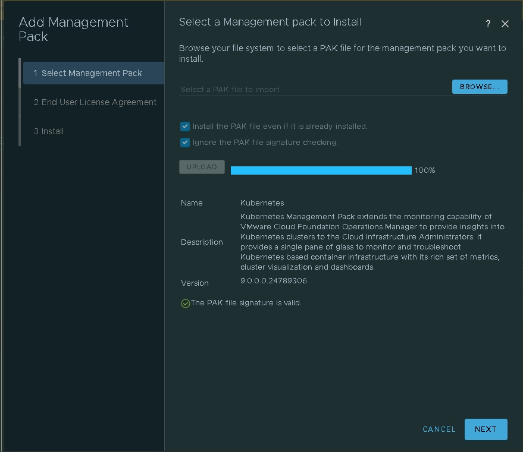Image resolution: width=523 pixels, height=452 pixels.
Task: Click NEXT to continue the wizard
Action: pos(486,429)
